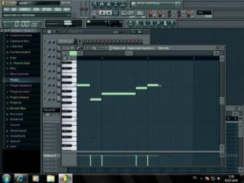Expand the Plugin database folder
Image resolution: width=244 pixels, height=183 pixels.
coord(21,85)
